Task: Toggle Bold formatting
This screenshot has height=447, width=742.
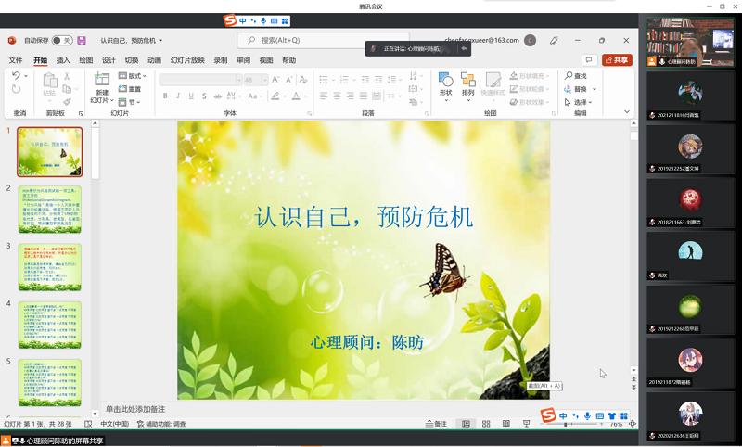Action: [165, 96]
